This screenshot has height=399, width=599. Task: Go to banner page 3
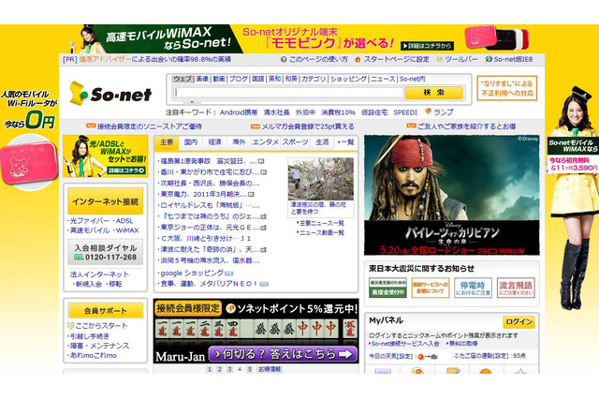point(229,369)
